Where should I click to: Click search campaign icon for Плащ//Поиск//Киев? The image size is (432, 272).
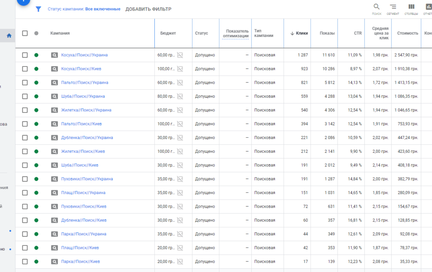click(x=54, y=248)
